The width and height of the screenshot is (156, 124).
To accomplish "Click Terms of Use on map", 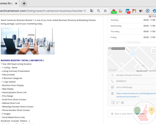I will pyautogui.click(x=152, y=71).
